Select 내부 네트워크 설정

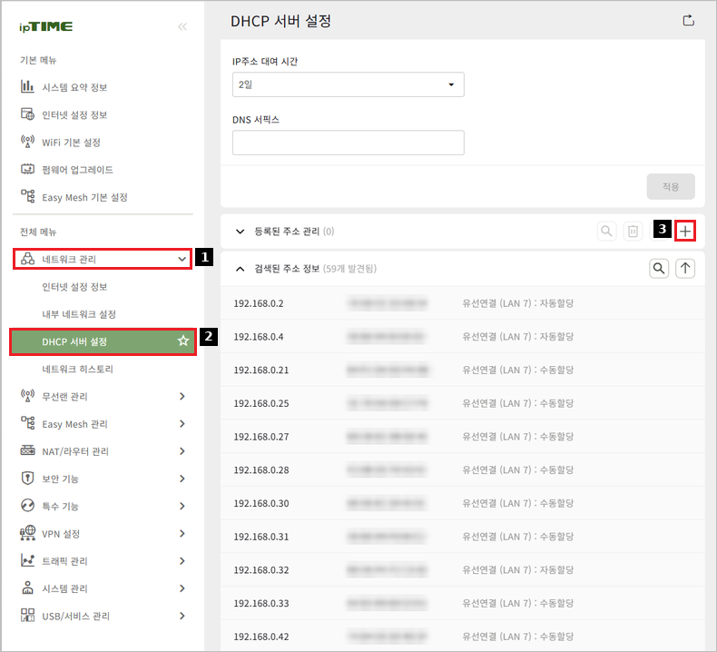tap(79, 314)
